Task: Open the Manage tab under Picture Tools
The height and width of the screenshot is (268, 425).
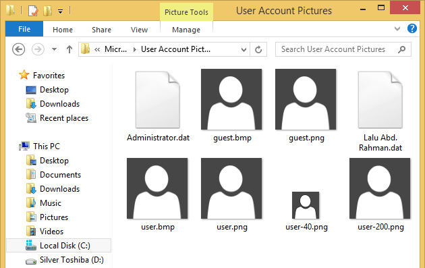Action: (x=186, y=30)
